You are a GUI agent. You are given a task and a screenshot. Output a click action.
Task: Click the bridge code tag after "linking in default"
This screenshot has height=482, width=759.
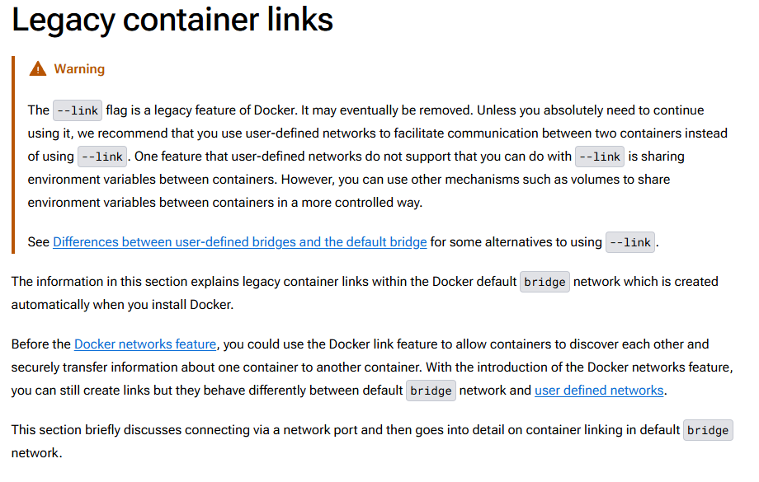(x=708, y=430)
